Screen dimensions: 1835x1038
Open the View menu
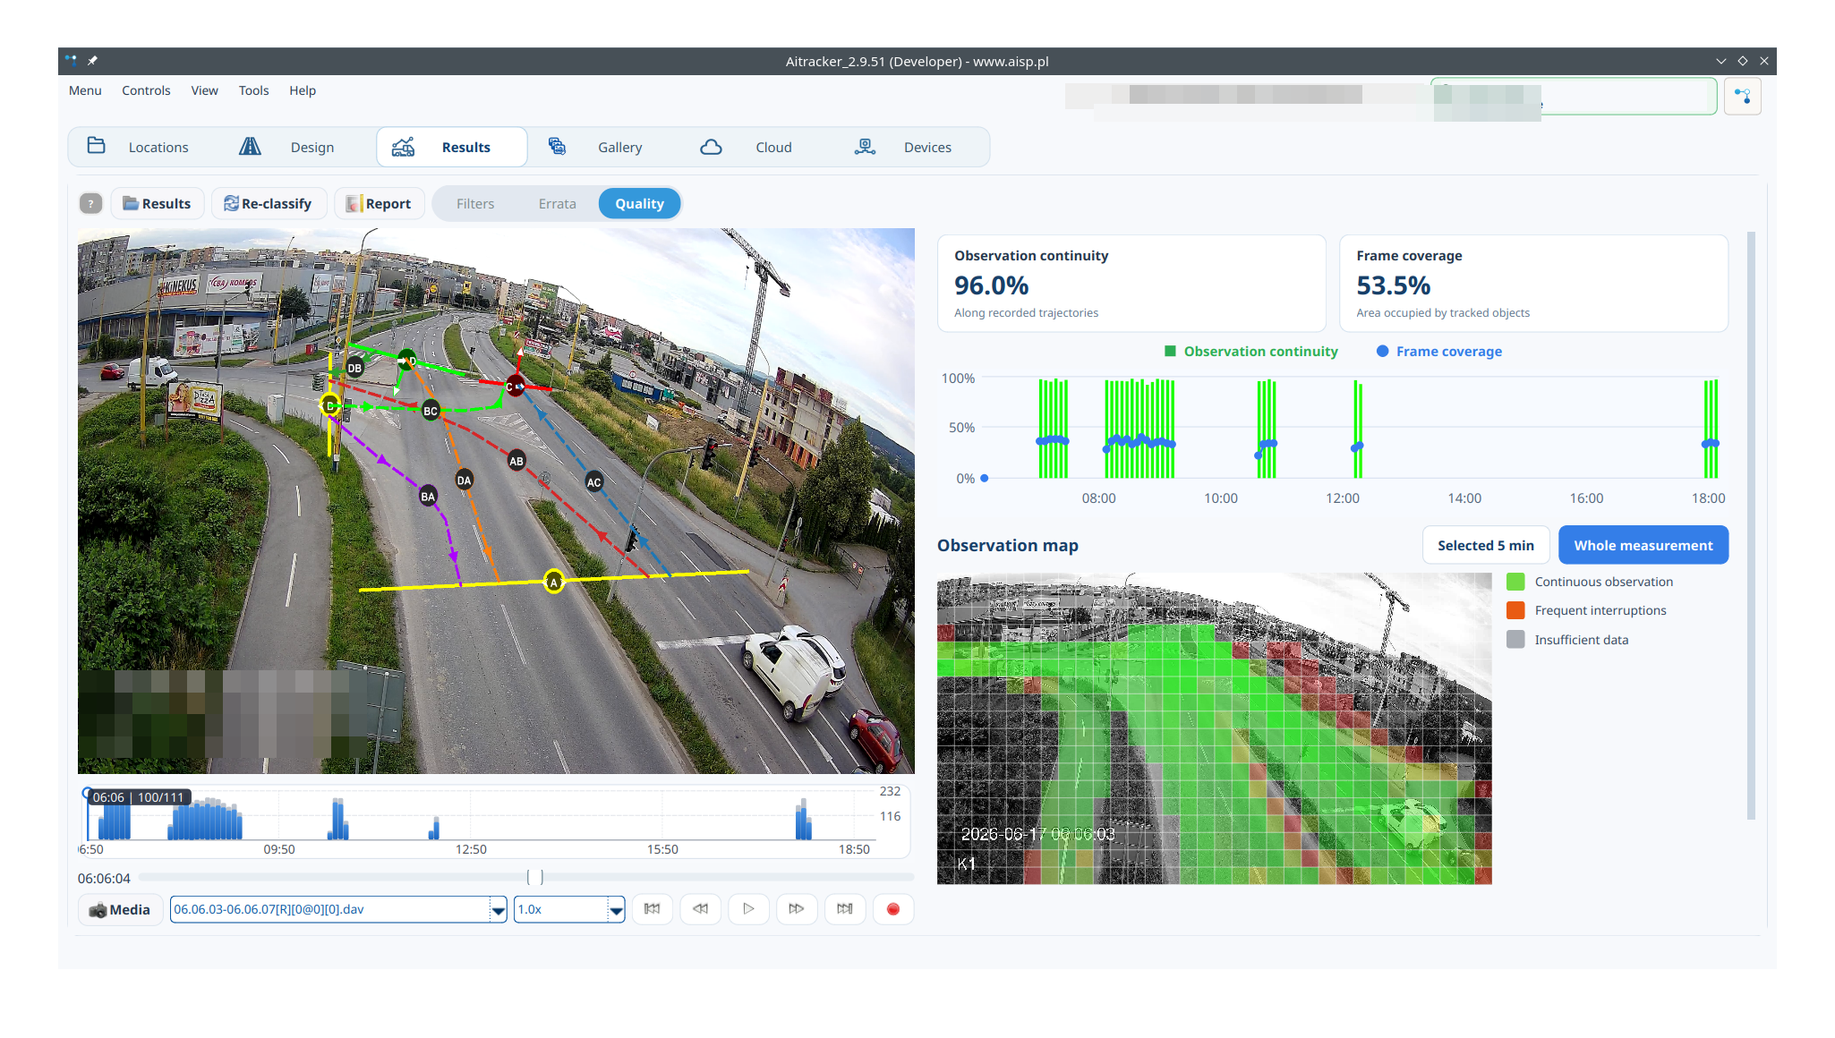click(x=204, y=90)
